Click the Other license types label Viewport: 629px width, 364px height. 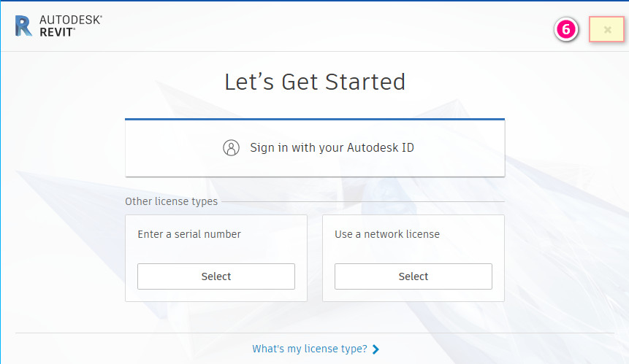tap(171, 201)
